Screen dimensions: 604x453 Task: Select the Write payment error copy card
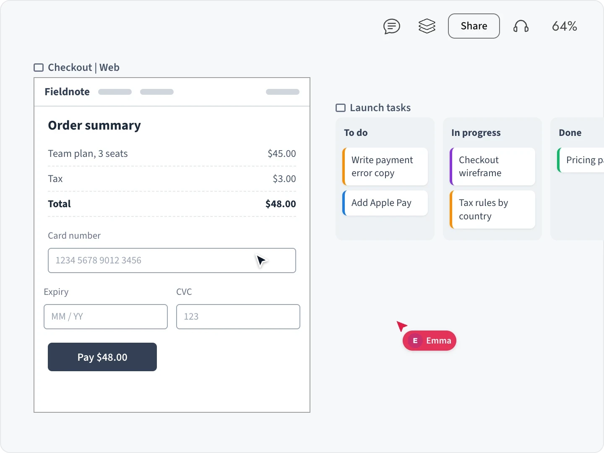[x=385, y=167]
